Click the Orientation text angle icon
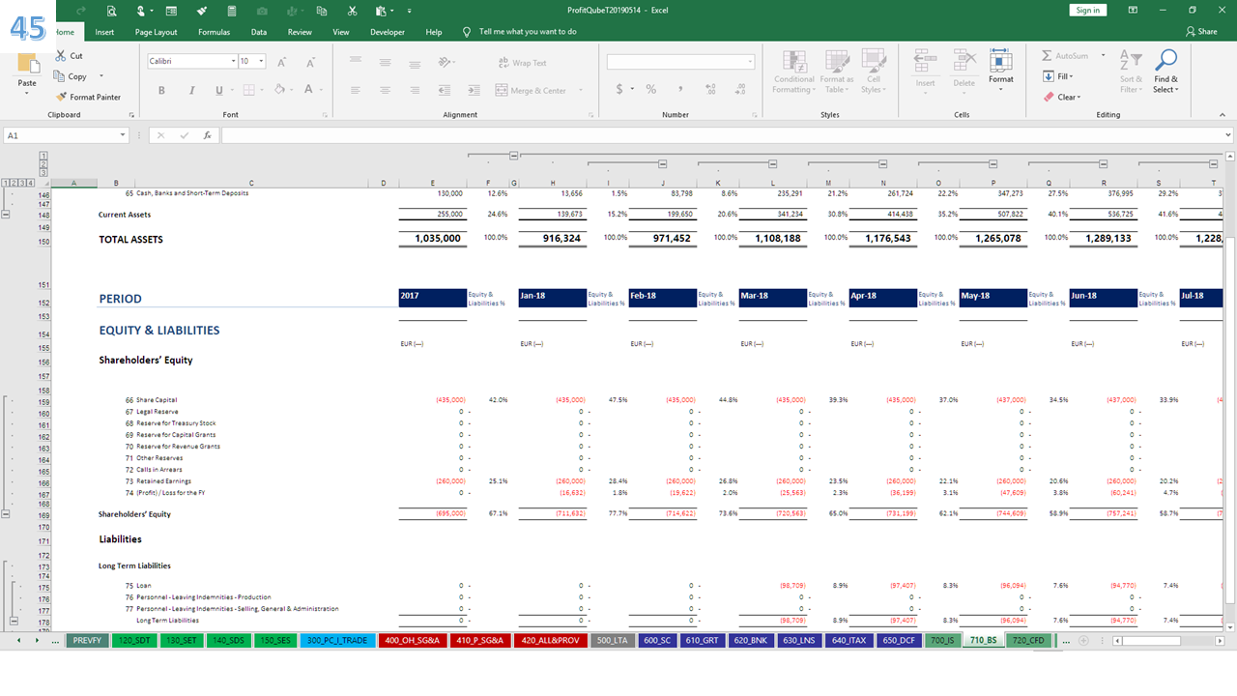Viewport: 1237px width, 696px height. point(445,62)
